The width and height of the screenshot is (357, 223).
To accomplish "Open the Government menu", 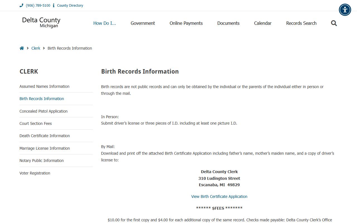I will [x=143, y=23].
